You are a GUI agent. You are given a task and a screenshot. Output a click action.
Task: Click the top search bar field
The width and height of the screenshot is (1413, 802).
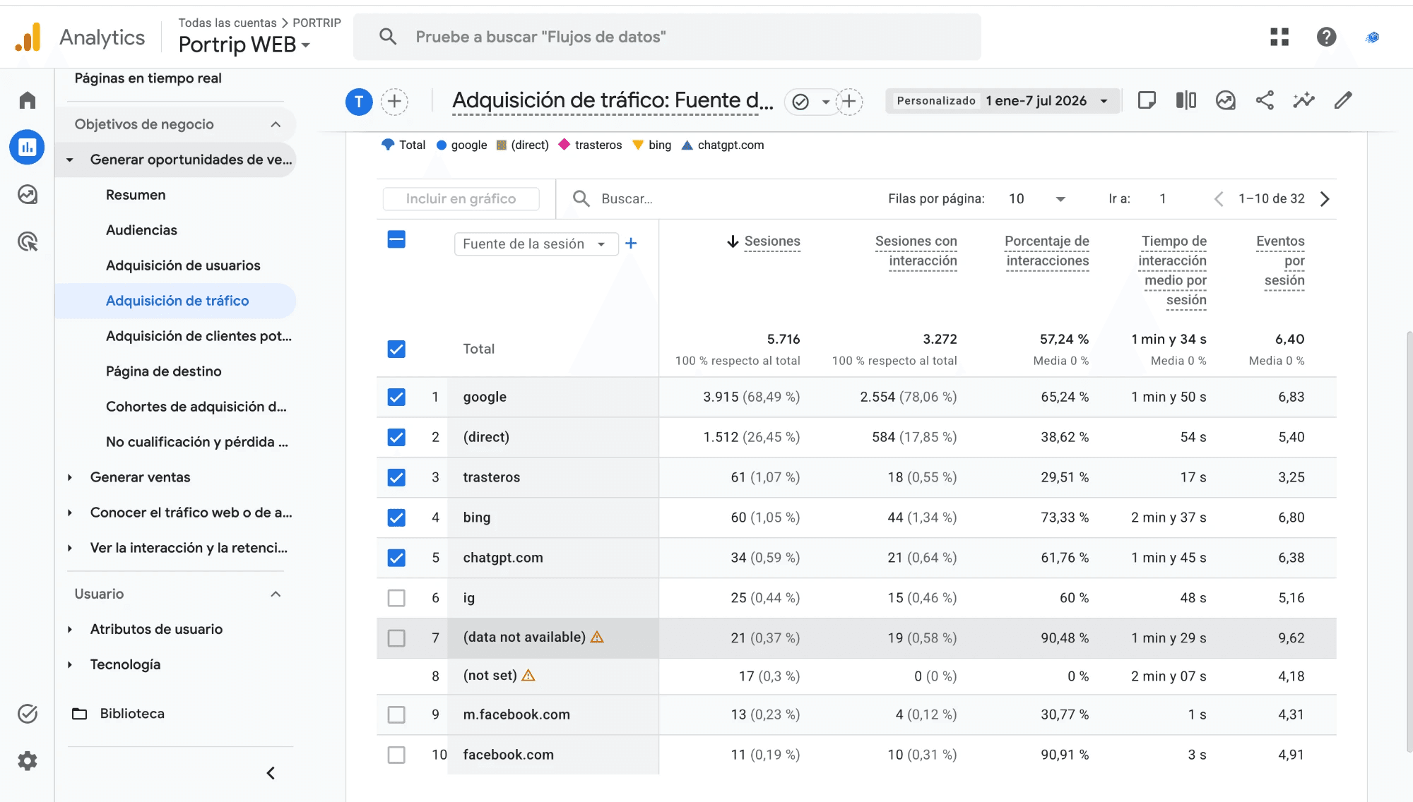667,37
